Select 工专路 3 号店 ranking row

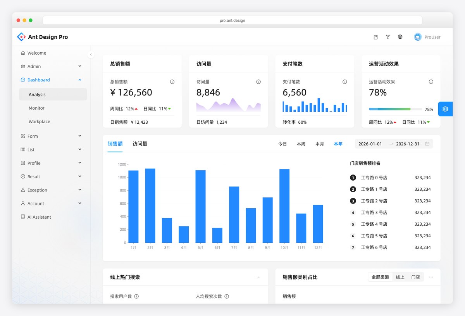pyautogui.click(x=390, y=212)
